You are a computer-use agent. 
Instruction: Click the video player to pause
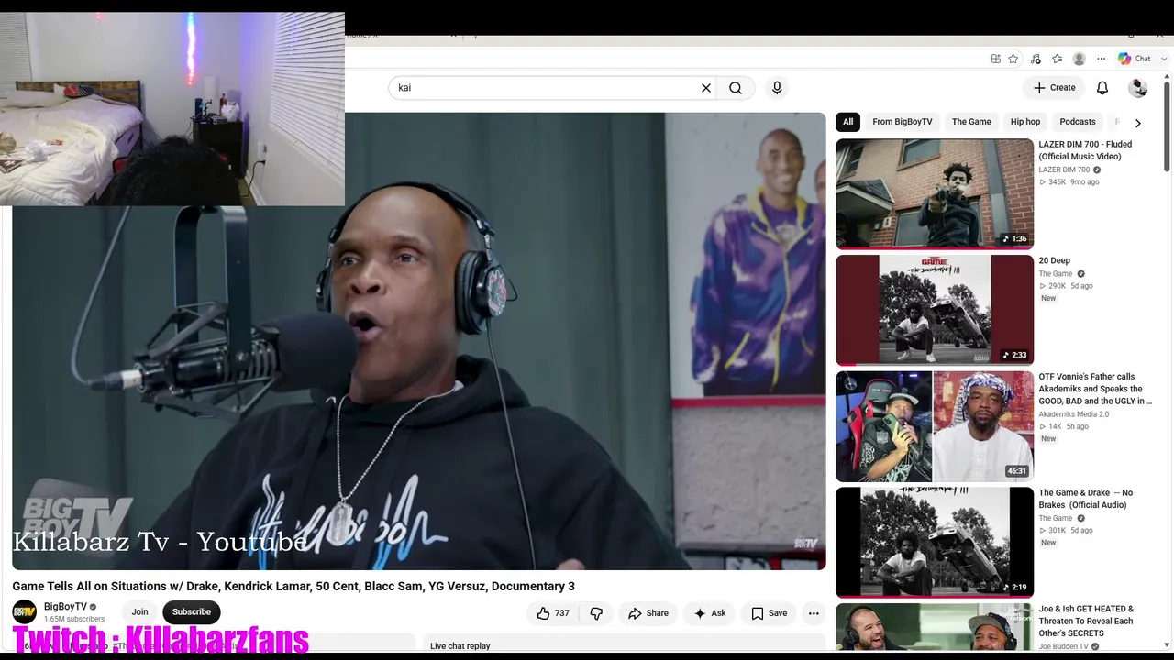pyautogui.click(x=419, y=341)
